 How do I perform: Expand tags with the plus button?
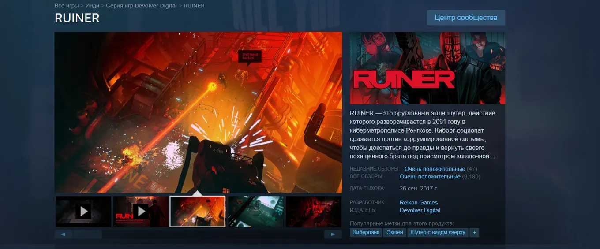(x=474, y=232)
